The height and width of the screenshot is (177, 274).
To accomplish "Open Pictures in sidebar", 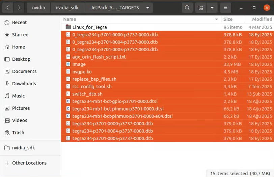I will tap(31, 108).
